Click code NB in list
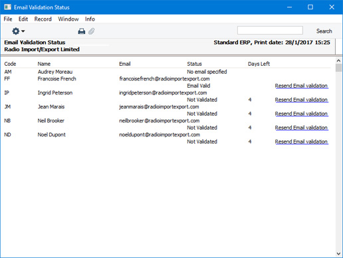Screen dimensions: 343x258 (x=7, y=120)
